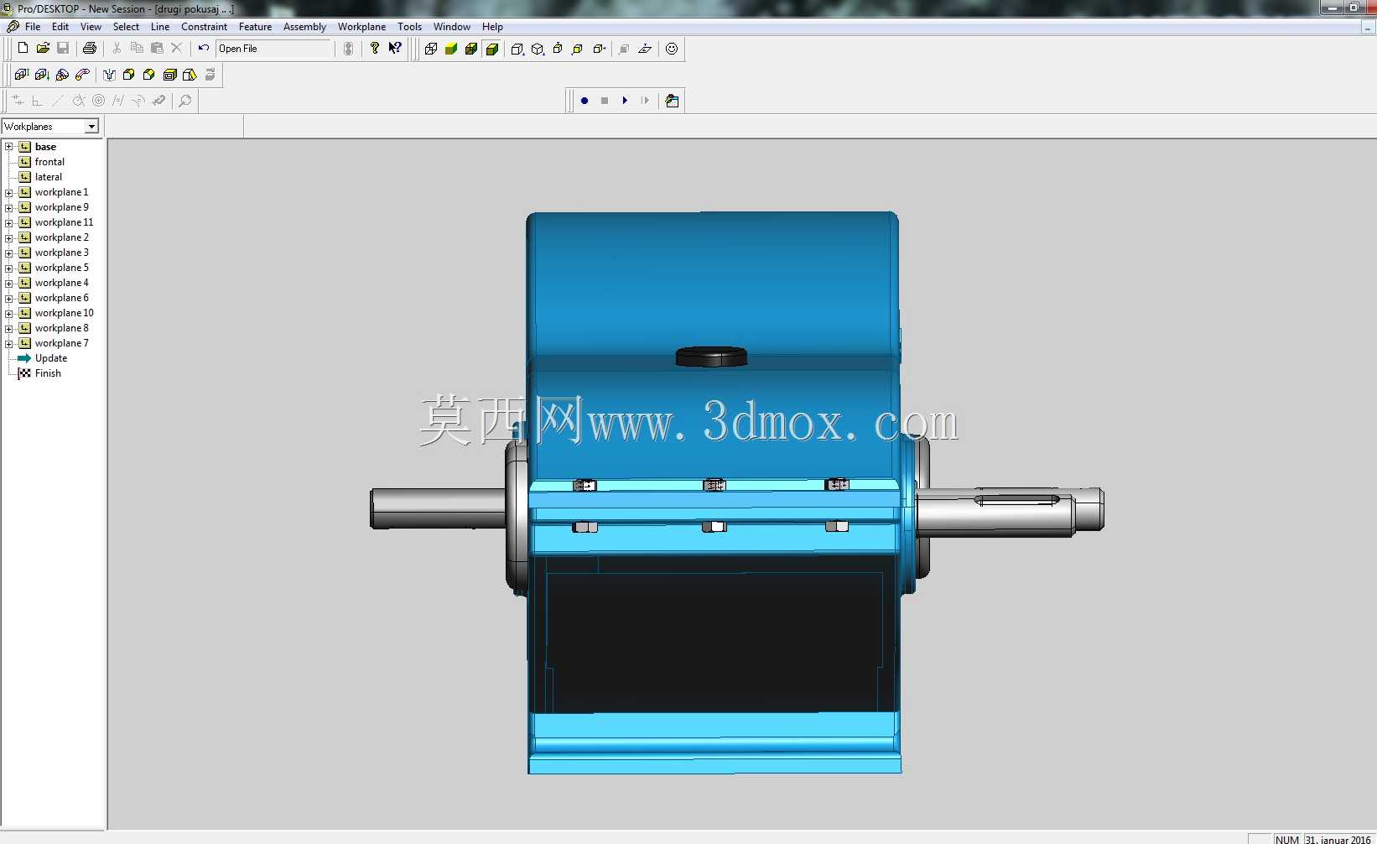The height and width of the screenshot is (844, 1377).
Task: Click the Open File status field
Action: (x=274, y=49)
